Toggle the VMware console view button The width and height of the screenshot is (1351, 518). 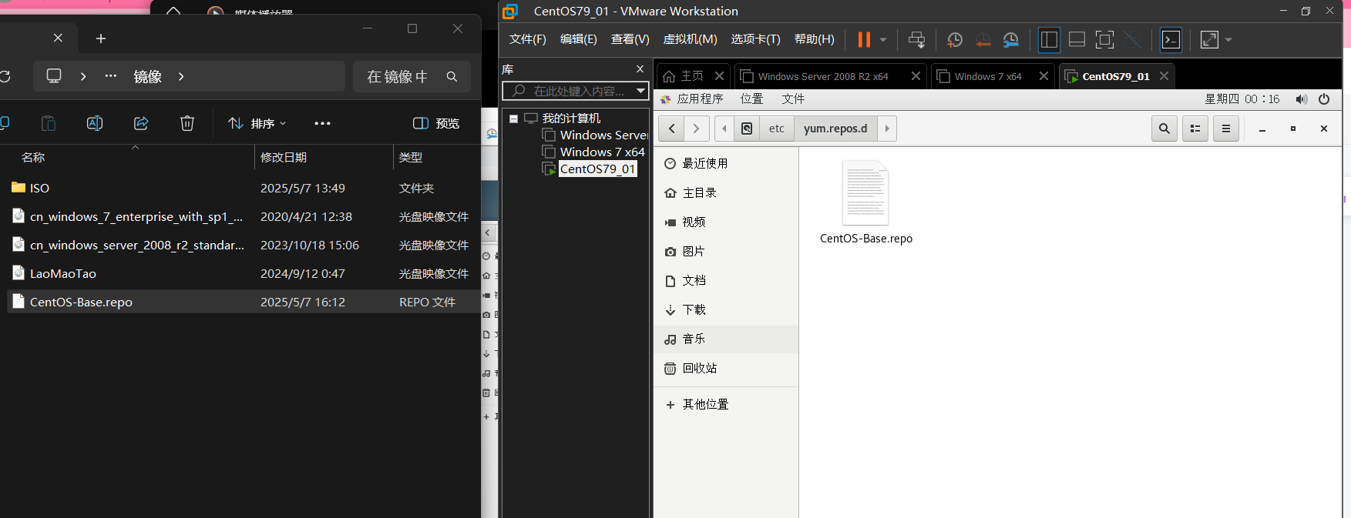[x=1171, y=39]
